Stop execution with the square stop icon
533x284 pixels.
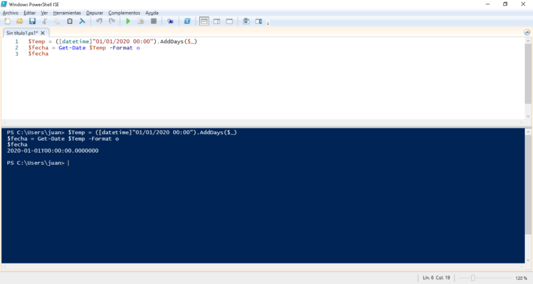[x=153, y=21]
